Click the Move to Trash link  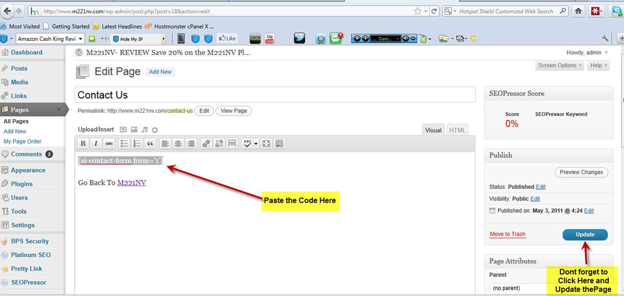tap(507, 234)
